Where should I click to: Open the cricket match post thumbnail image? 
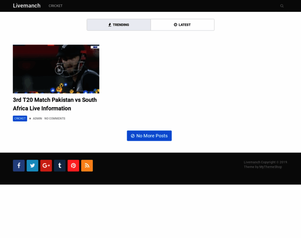56,69
